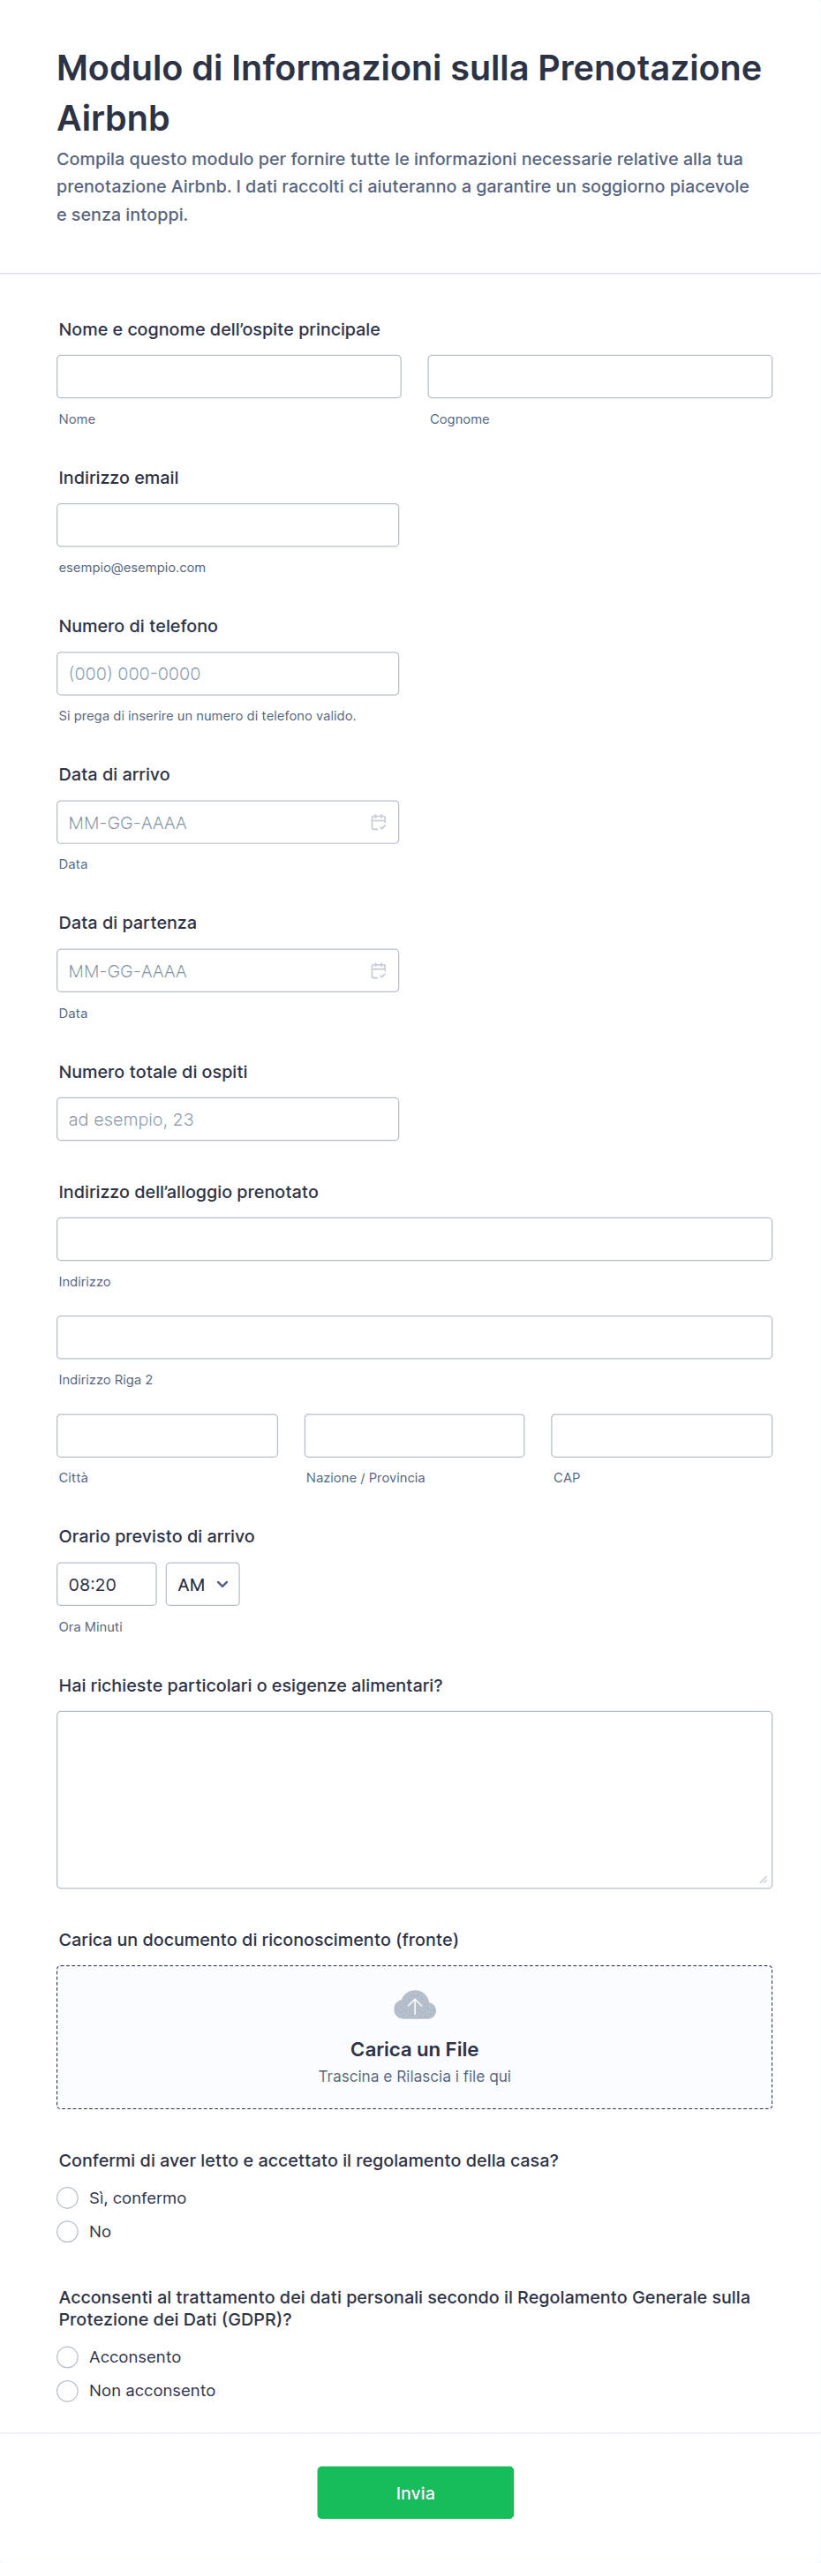Choose 'Non acconsento' radio option
Screen dimensions: 821x2563
pos(68,2390)
